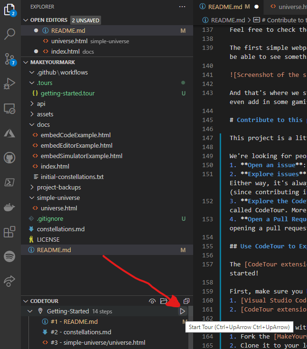Open the GitHub view icon
The width and height of the screenshot is (307, 349).
pos(9,158)
